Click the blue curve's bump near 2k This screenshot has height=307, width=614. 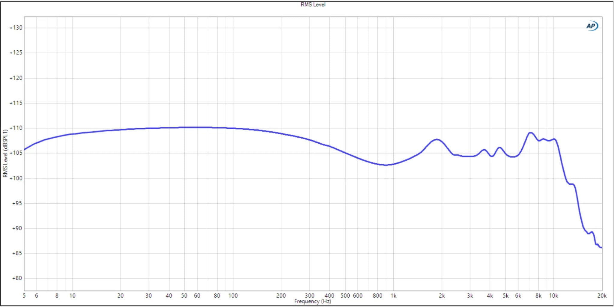pos(437,139)
